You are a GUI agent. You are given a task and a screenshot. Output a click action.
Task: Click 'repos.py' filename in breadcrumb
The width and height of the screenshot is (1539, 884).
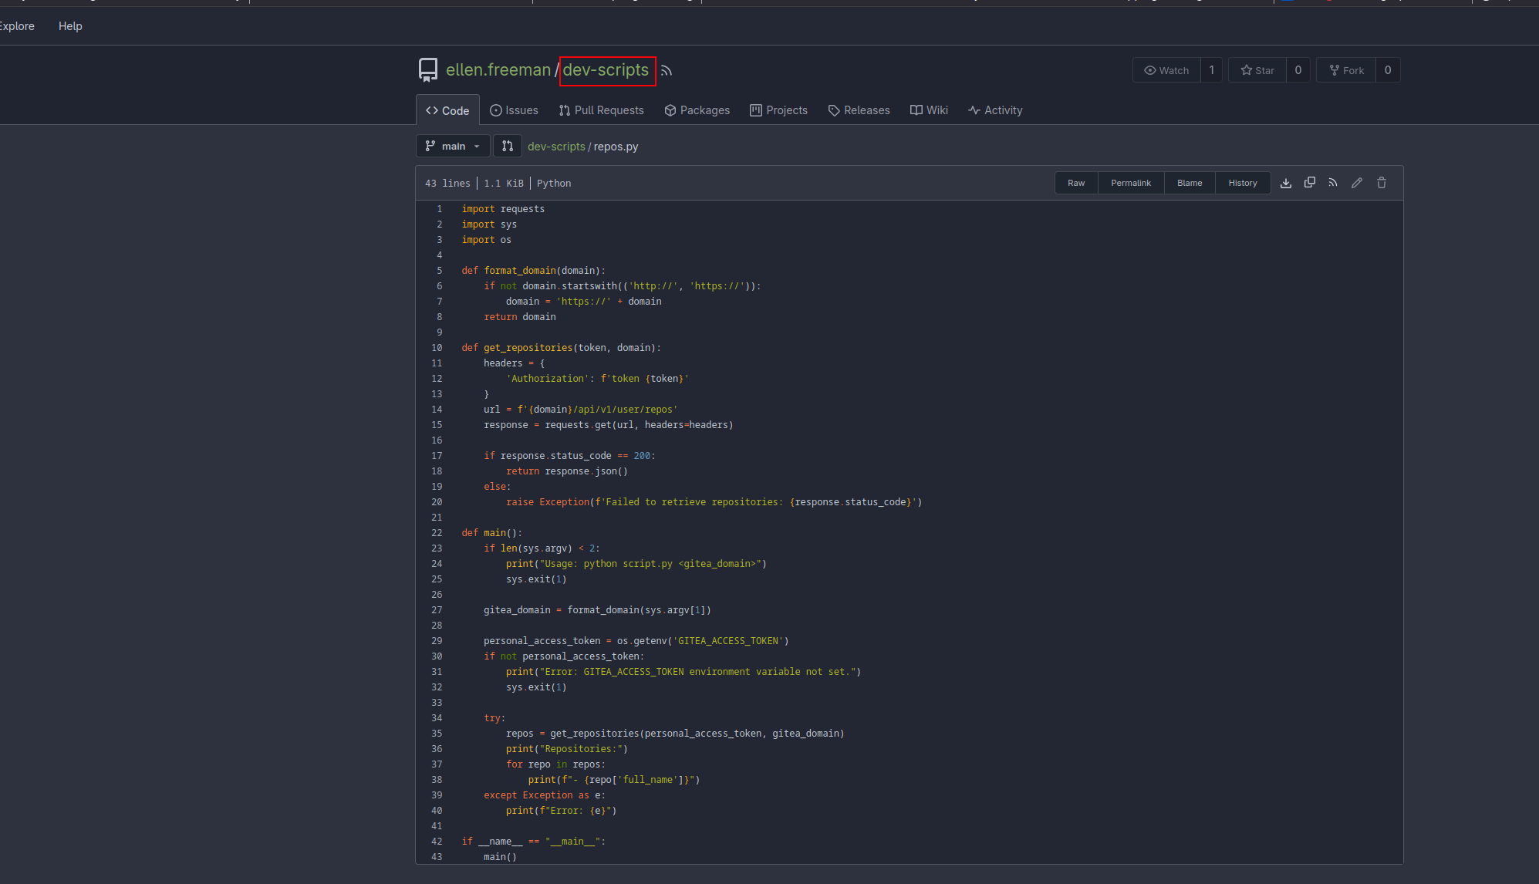(616, 147)
